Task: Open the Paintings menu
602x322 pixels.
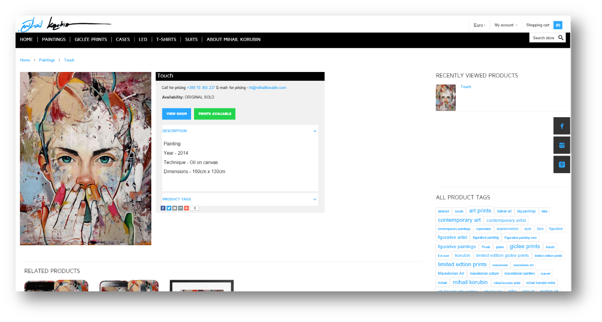Action: click(53, 39)
